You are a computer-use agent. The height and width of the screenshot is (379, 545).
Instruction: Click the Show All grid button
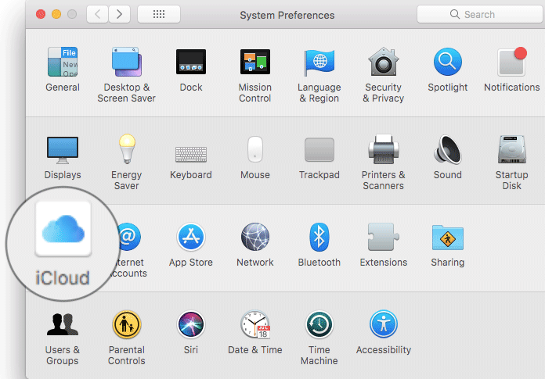[x=159, y=14]
